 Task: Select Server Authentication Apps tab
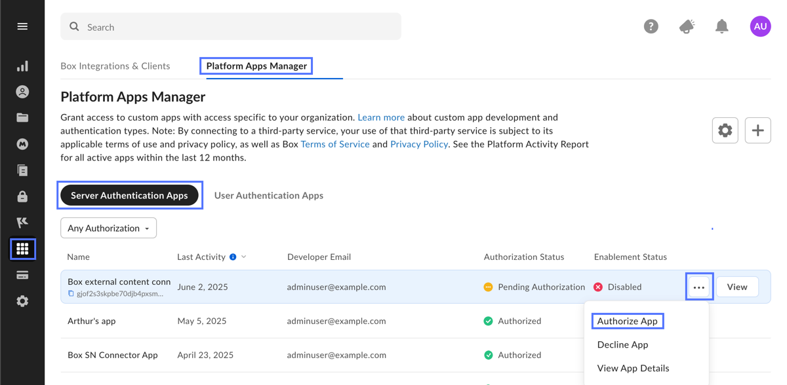(x=129, y=195)
